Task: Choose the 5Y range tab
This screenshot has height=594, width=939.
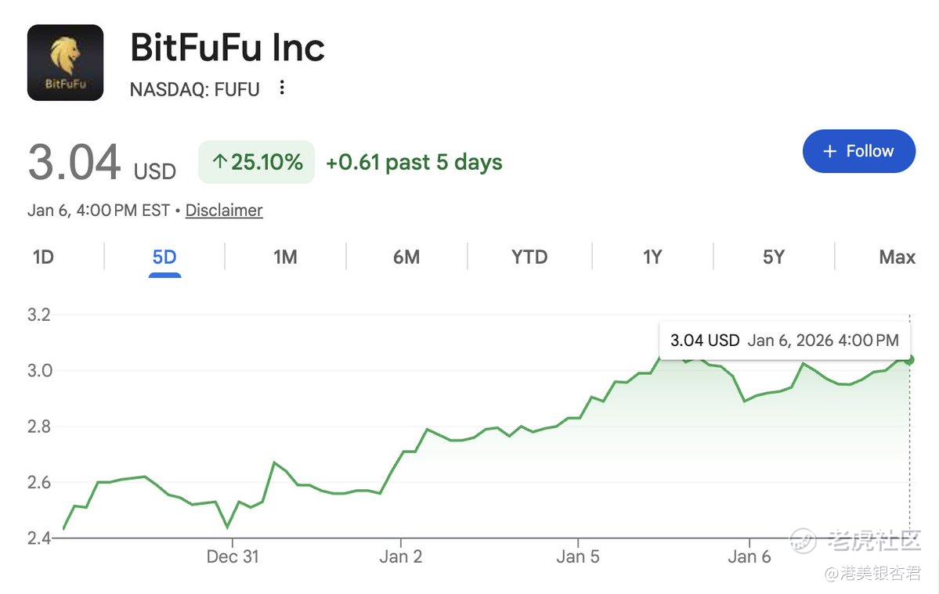Action: (x=774, y=257)
